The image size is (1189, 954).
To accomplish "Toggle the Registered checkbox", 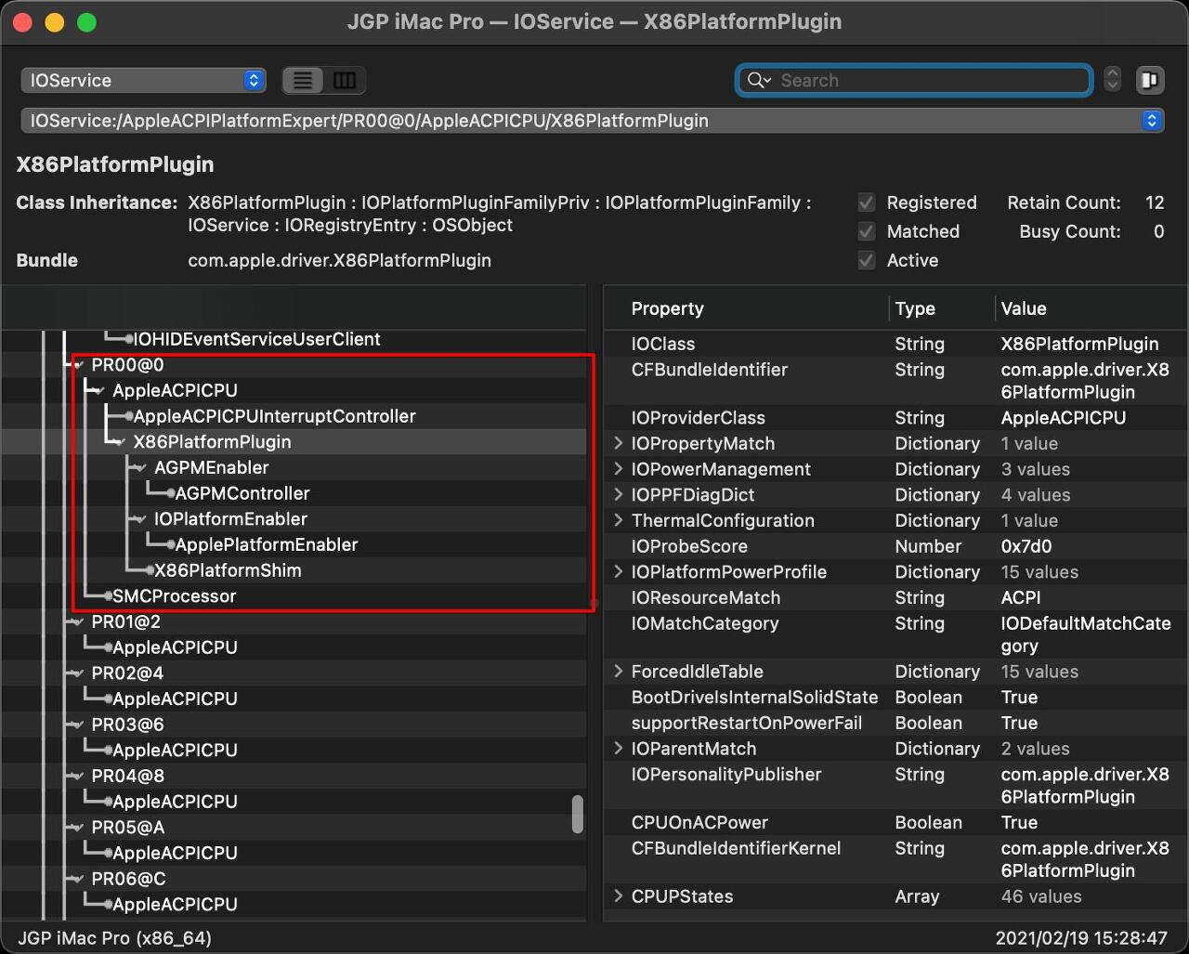I will click(867, 203).
